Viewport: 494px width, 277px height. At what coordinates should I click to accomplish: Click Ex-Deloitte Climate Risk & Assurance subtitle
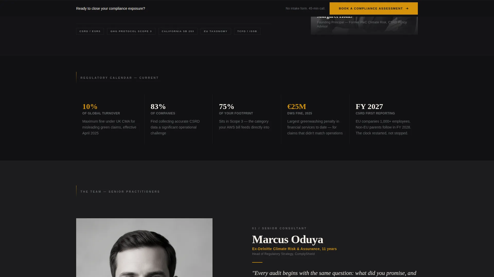click(294, 249)
